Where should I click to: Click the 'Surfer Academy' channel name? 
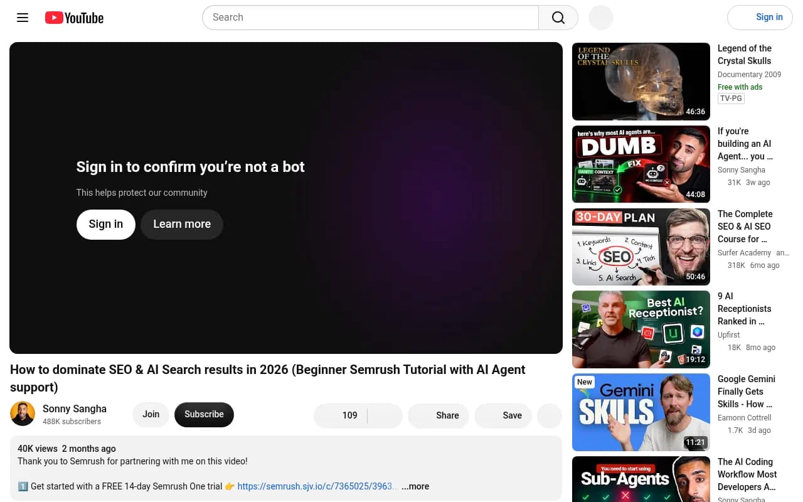[x=745, y=253]
